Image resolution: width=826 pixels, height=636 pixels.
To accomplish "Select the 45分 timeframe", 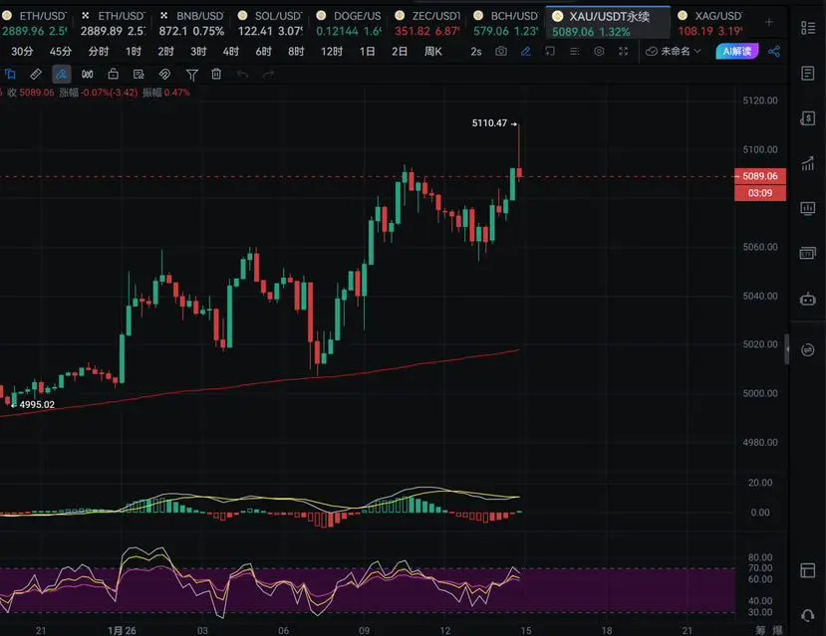I will (x=61, y=51).
